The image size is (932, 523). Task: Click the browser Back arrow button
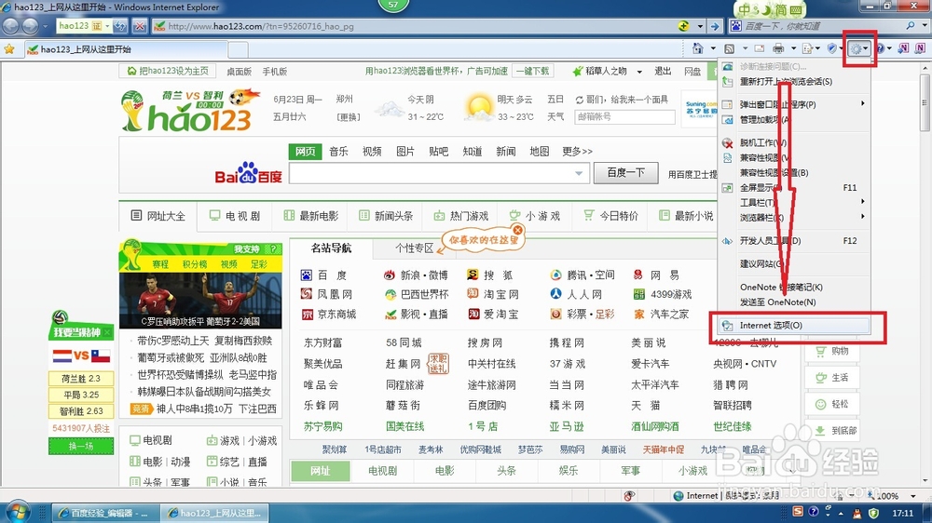[10, 26]
